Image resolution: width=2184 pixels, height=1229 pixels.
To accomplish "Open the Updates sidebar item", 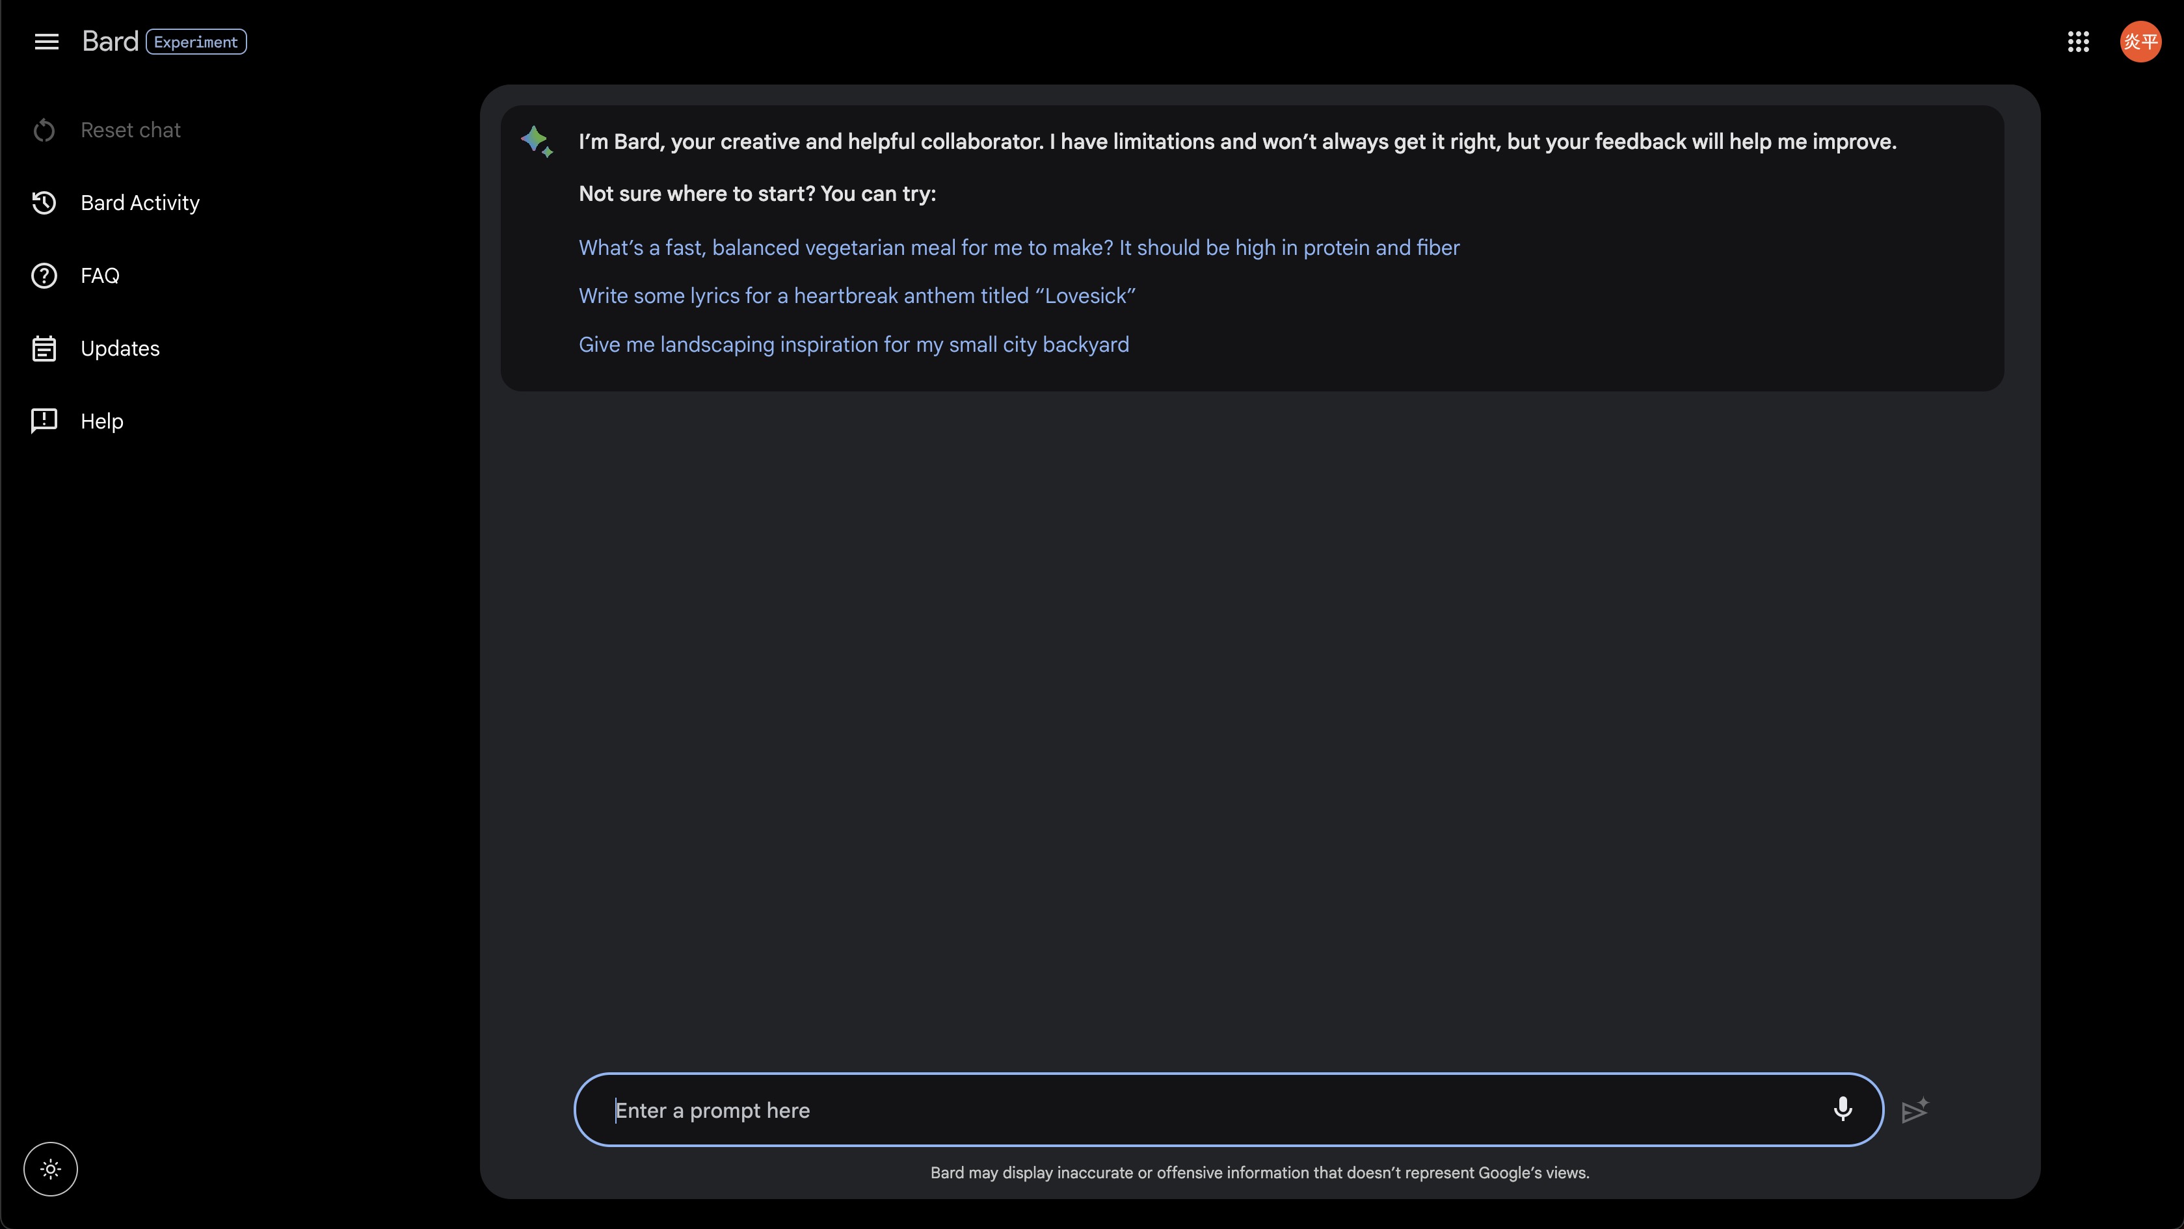I will point(120,349).
